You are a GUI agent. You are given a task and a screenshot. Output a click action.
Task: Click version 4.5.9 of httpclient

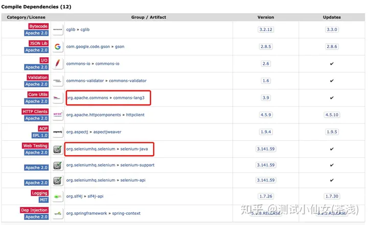[266, 115]
